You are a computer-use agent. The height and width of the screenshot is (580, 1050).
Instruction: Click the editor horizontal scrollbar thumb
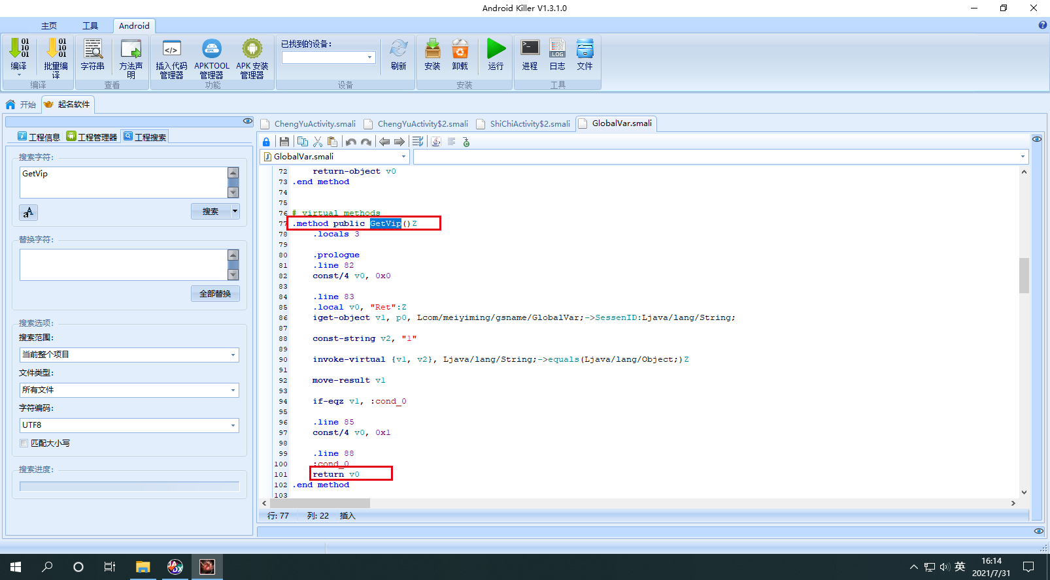[x=320, y=504]
